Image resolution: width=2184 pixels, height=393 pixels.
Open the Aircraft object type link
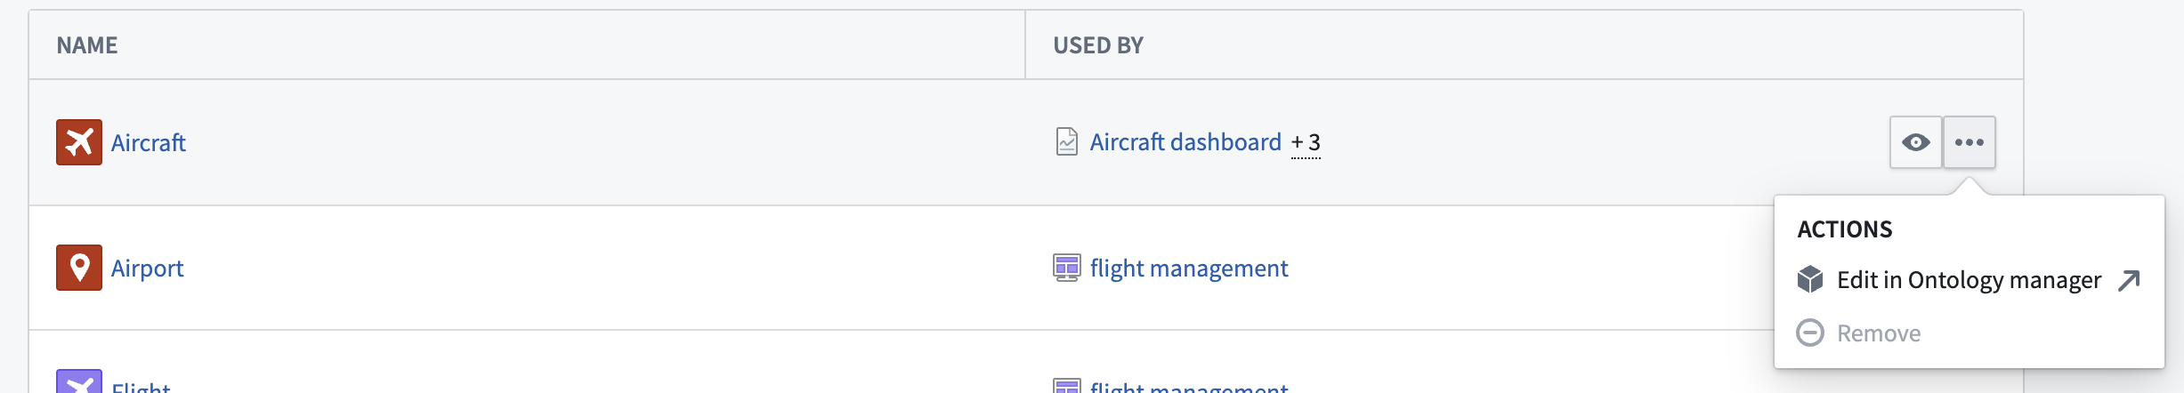click(149, 143)
